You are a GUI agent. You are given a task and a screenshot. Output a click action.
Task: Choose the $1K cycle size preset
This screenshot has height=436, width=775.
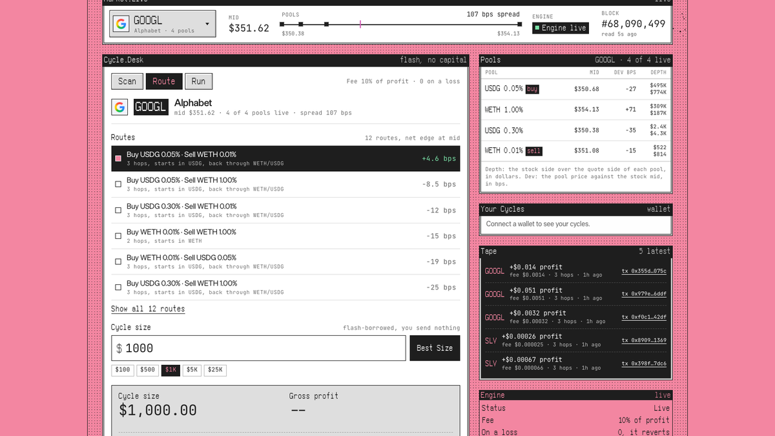tap(171, 370)
